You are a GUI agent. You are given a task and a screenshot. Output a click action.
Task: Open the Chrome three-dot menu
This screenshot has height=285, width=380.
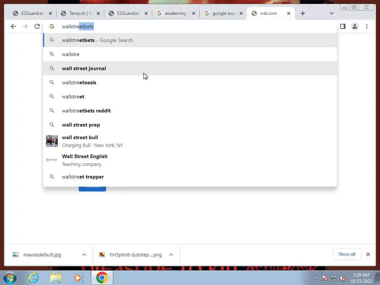pos(367,26)
